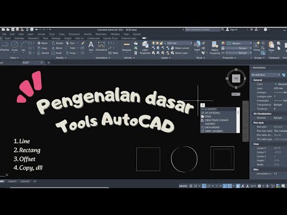Open Layer Properties manager
The width and height of the screenshot is (287, 215).
[145, 48]
